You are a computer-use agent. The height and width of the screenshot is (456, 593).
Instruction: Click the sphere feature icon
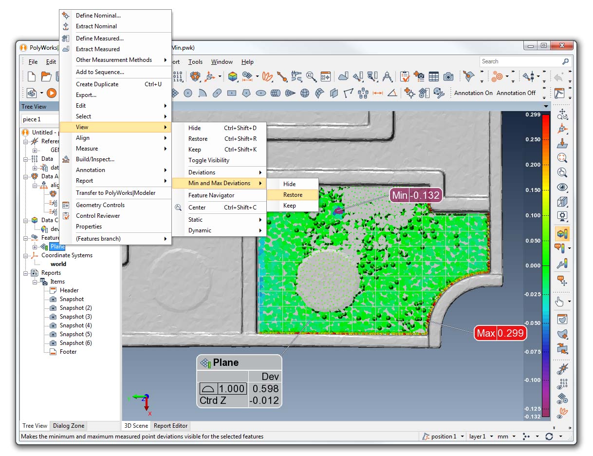[305, 93]
